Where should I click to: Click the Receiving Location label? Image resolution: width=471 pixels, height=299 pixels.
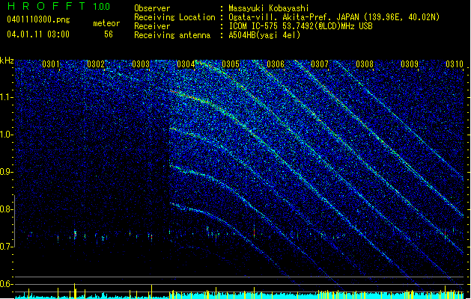174,17
